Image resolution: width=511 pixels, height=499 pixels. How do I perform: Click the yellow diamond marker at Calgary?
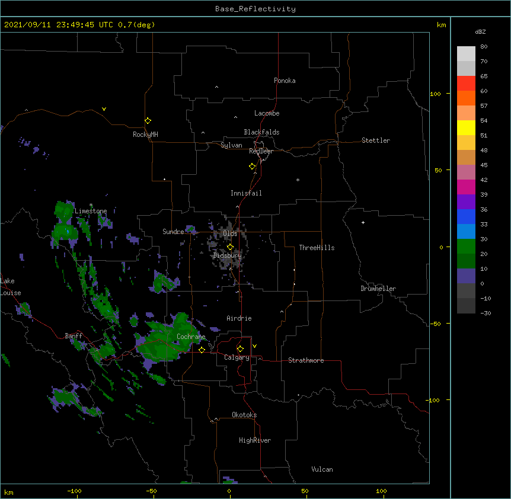(240, 349)
